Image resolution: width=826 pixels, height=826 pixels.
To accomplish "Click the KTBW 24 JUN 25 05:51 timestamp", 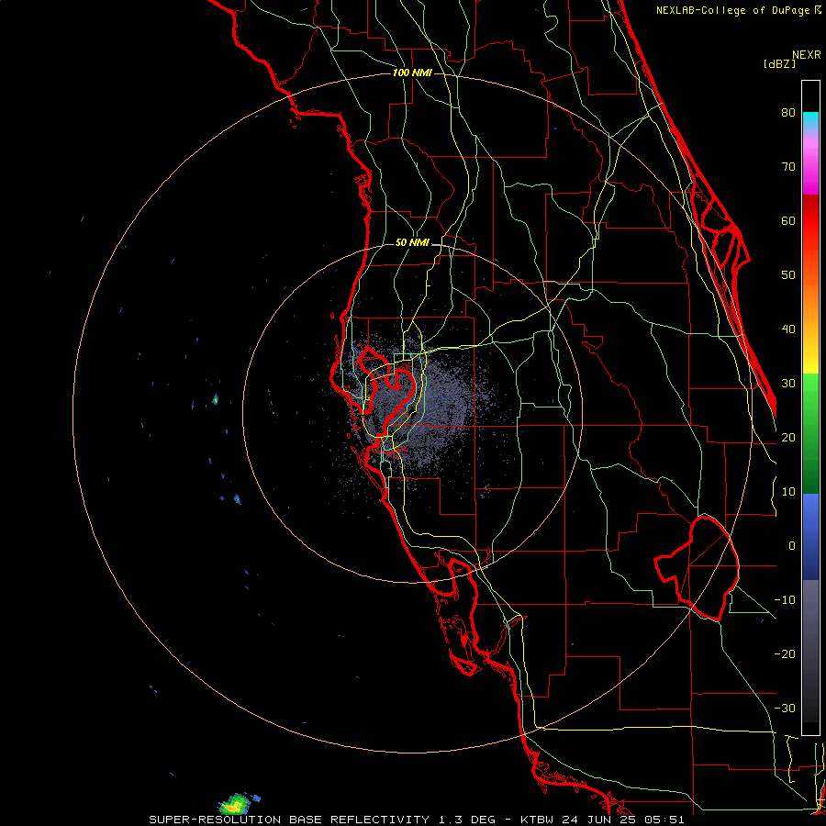I will pos(602,820).
